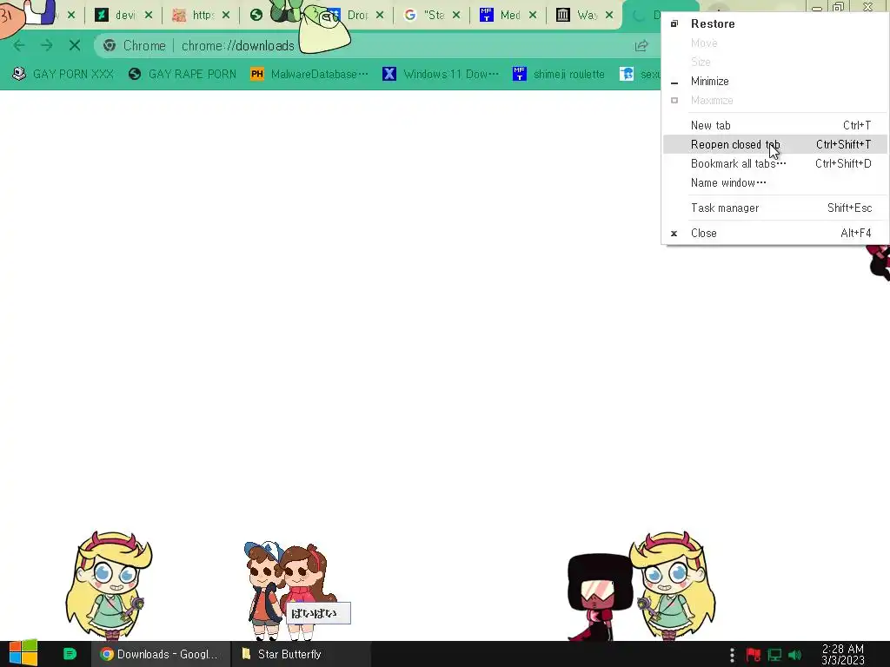
Task: Click the red flag tray icon
Action: 754,655
